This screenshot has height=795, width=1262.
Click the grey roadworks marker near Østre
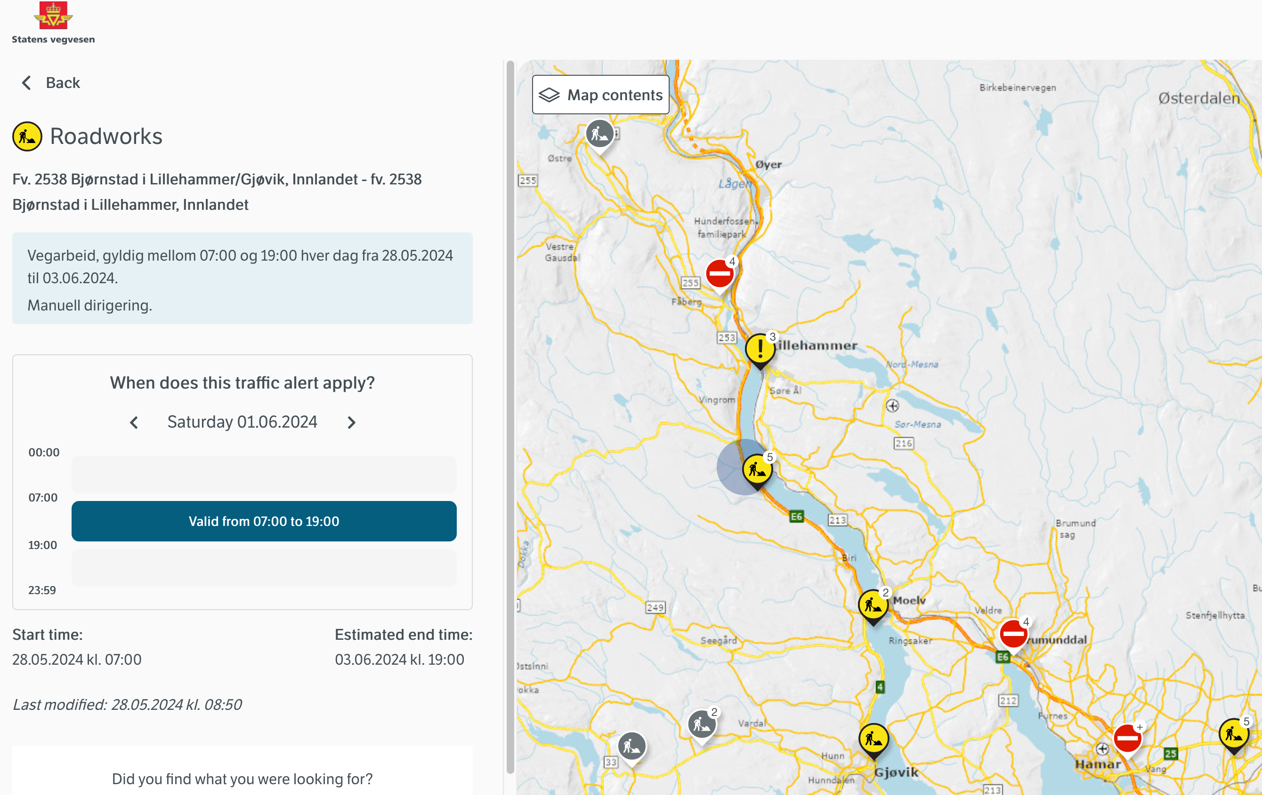599,134
